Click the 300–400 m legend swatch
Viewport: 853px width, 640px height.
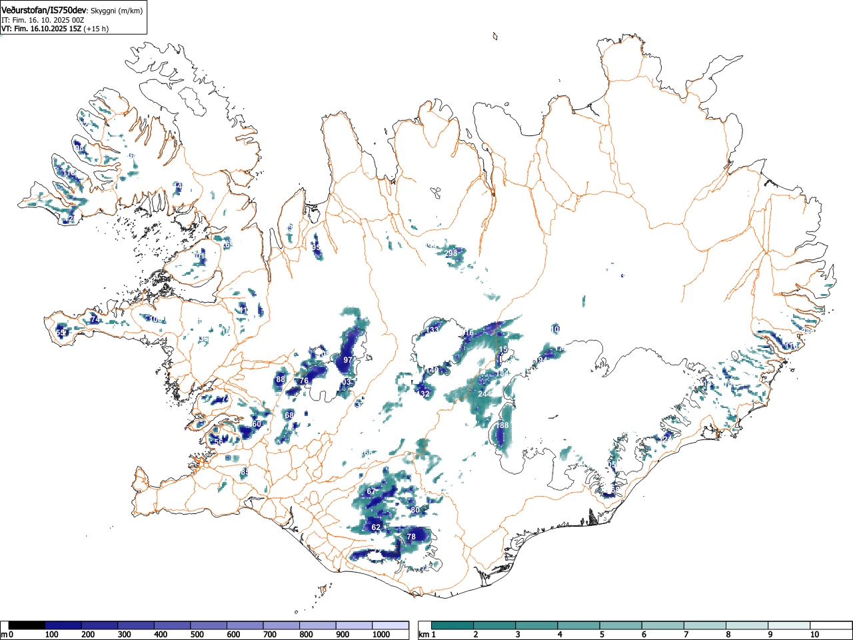tap(136, 625)
